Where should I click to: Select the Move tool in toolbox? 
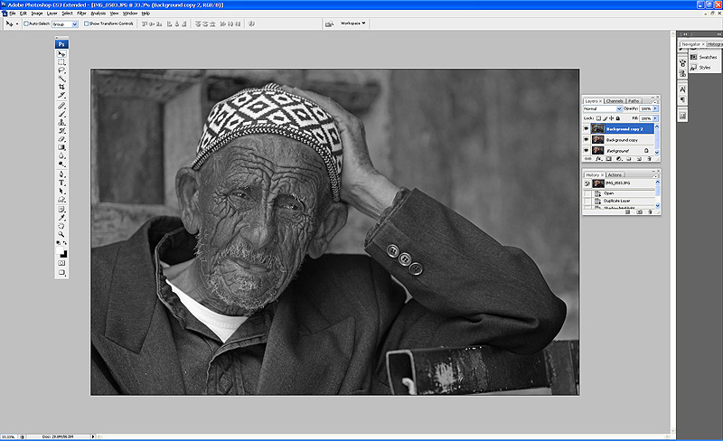click(61, 54)
